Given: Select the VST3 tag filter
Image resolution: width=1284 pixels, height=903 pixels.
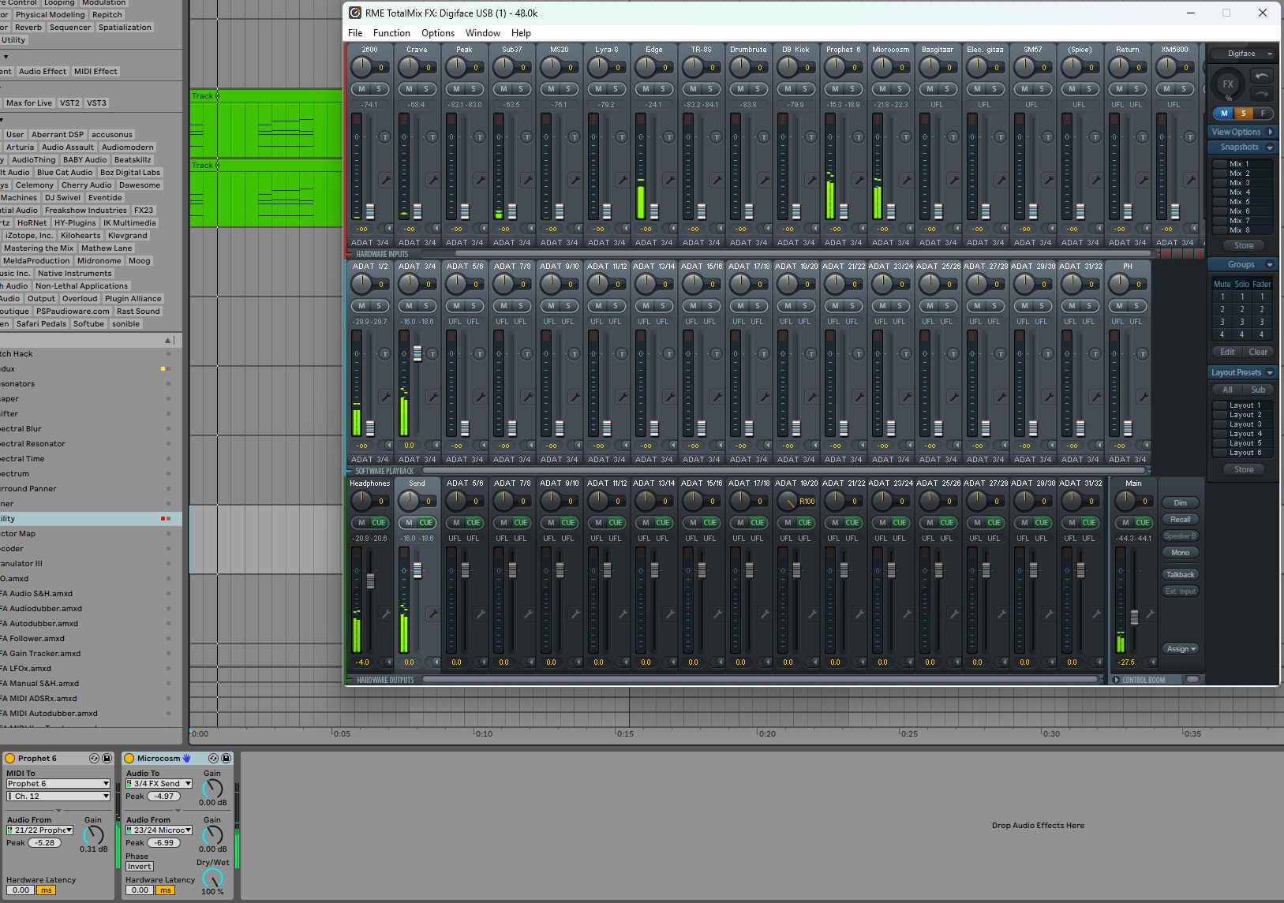Looking at the screenshot, I should pyautogui.click(x=96, y=103).
